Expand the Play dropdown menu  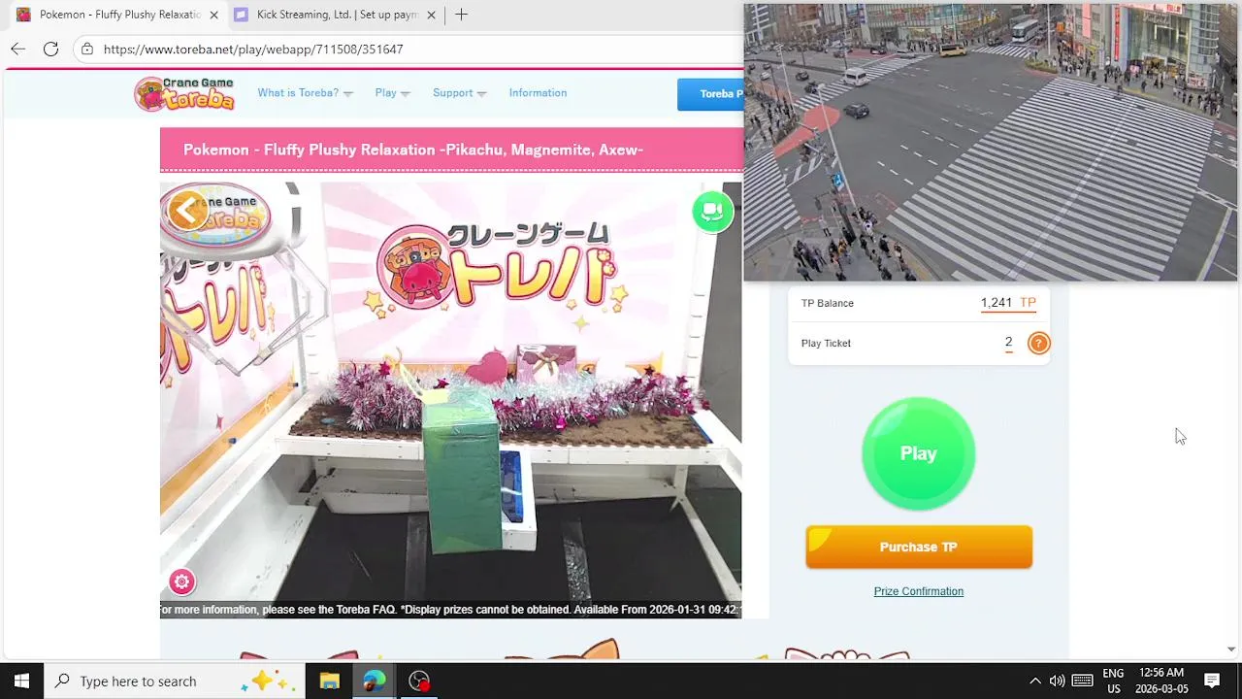[x=392, y=93]
